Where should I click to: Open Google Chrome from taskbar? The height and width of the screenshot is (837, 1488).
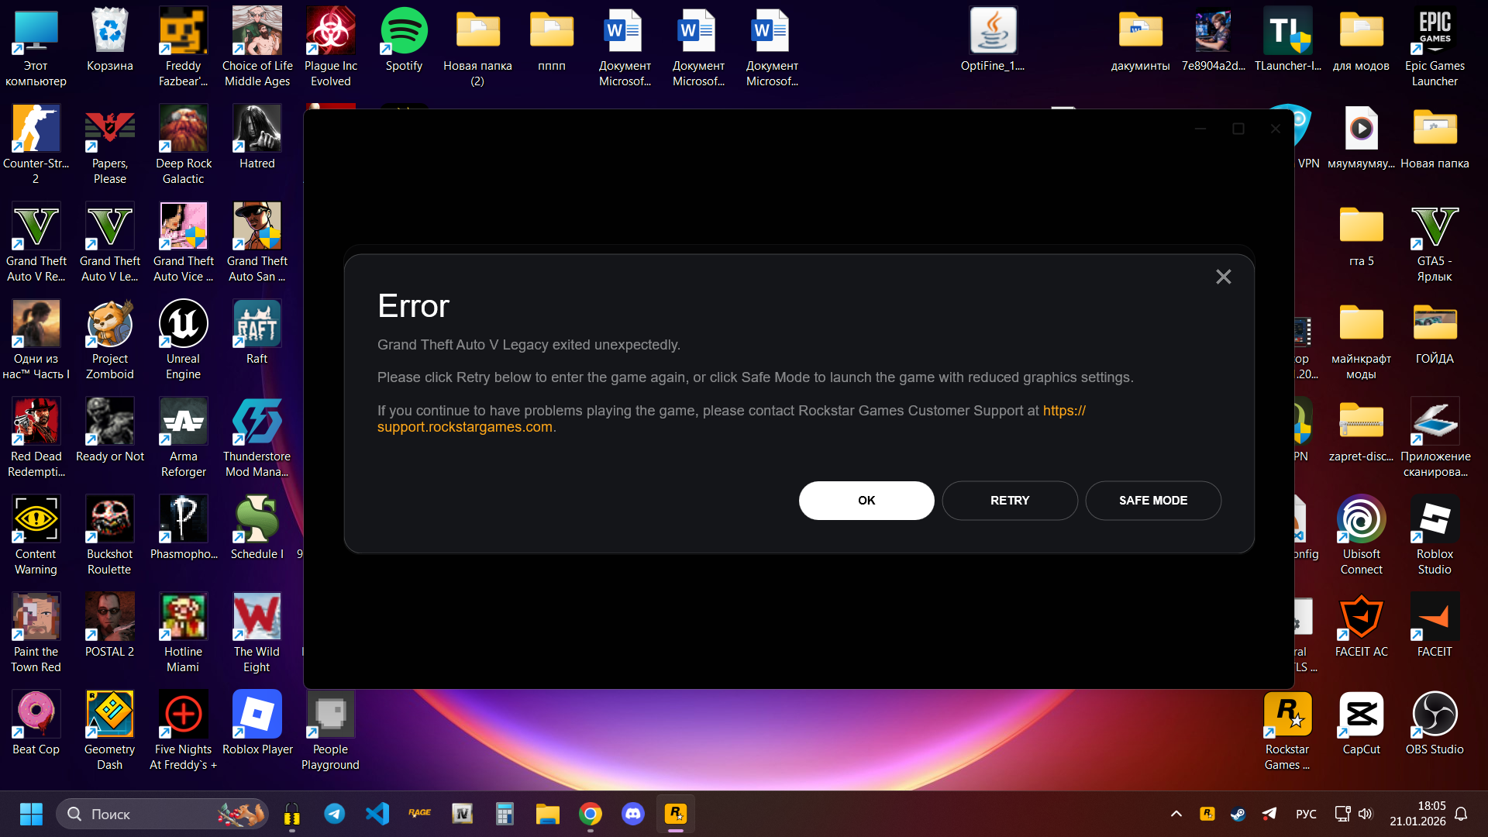(590, 814)
